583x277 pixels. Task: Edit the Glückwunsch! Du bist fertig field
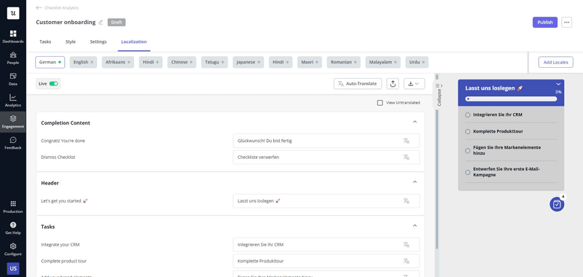click(x=326, y=141)
